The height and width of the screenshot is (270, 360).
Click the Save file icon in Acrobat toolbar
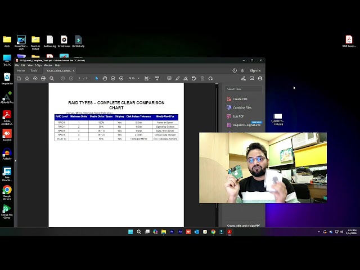pos(19,79)
